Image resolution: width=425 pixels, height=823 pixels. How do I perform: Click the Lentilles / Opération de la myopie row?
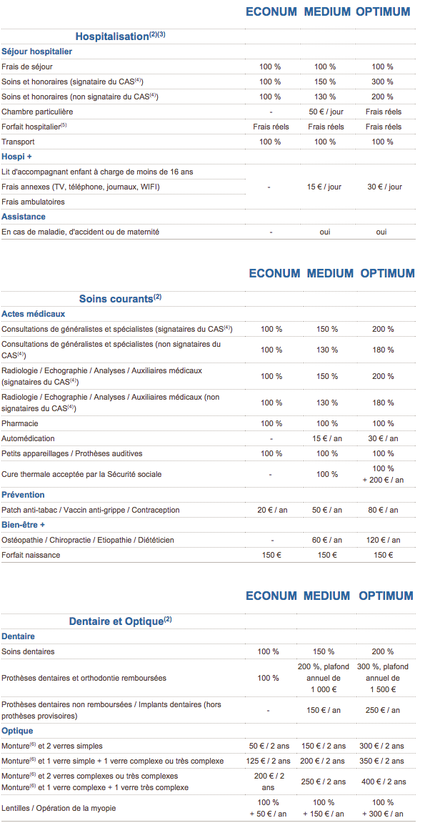click(x=209, y=807)
